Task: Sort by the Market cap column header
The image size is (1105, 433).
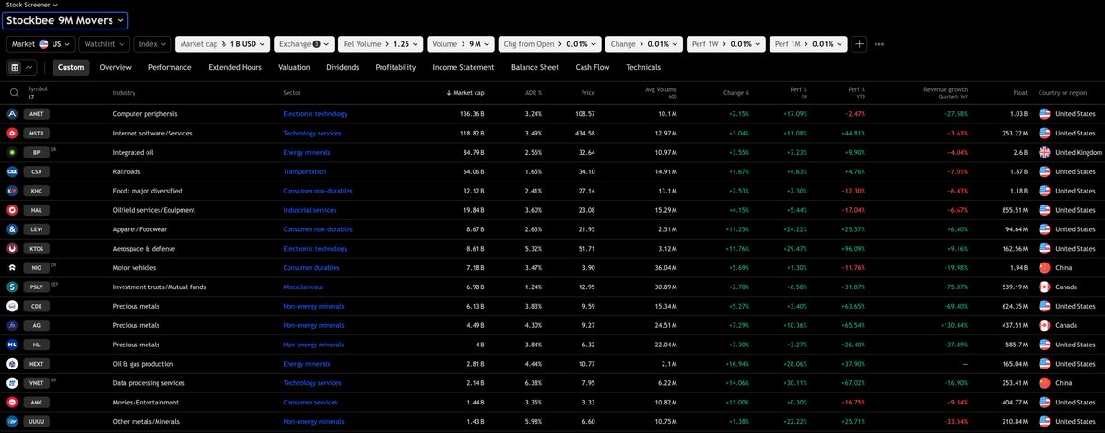Action: pyautogui.click(x=465, y=92)
